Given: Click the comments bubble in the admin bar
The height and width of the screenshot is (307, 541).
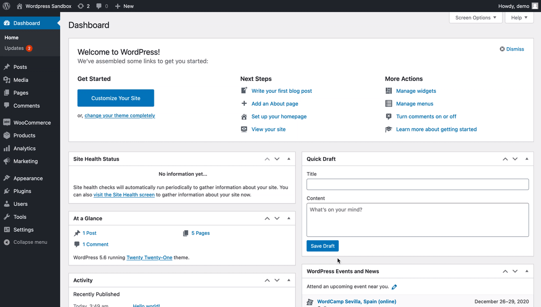Looking at the screenshot, I should 98,6.
